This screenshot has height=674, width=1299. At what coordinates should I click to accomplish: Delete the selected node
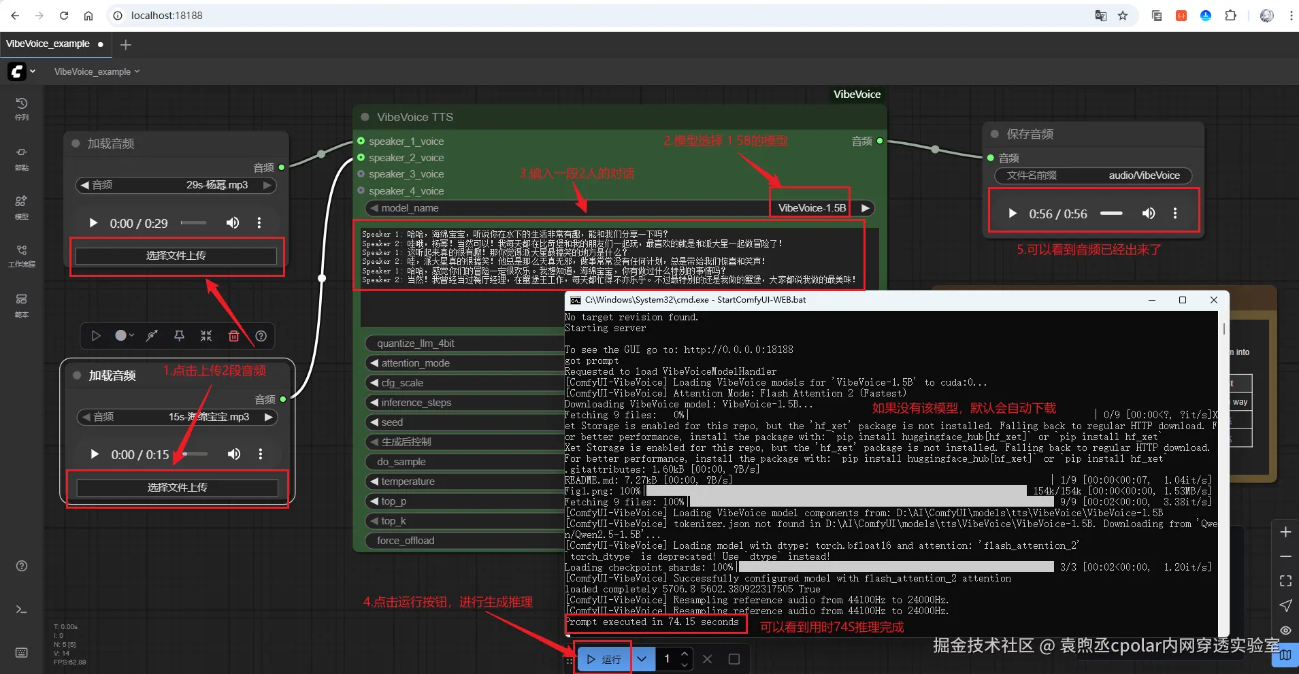point(233,336)
